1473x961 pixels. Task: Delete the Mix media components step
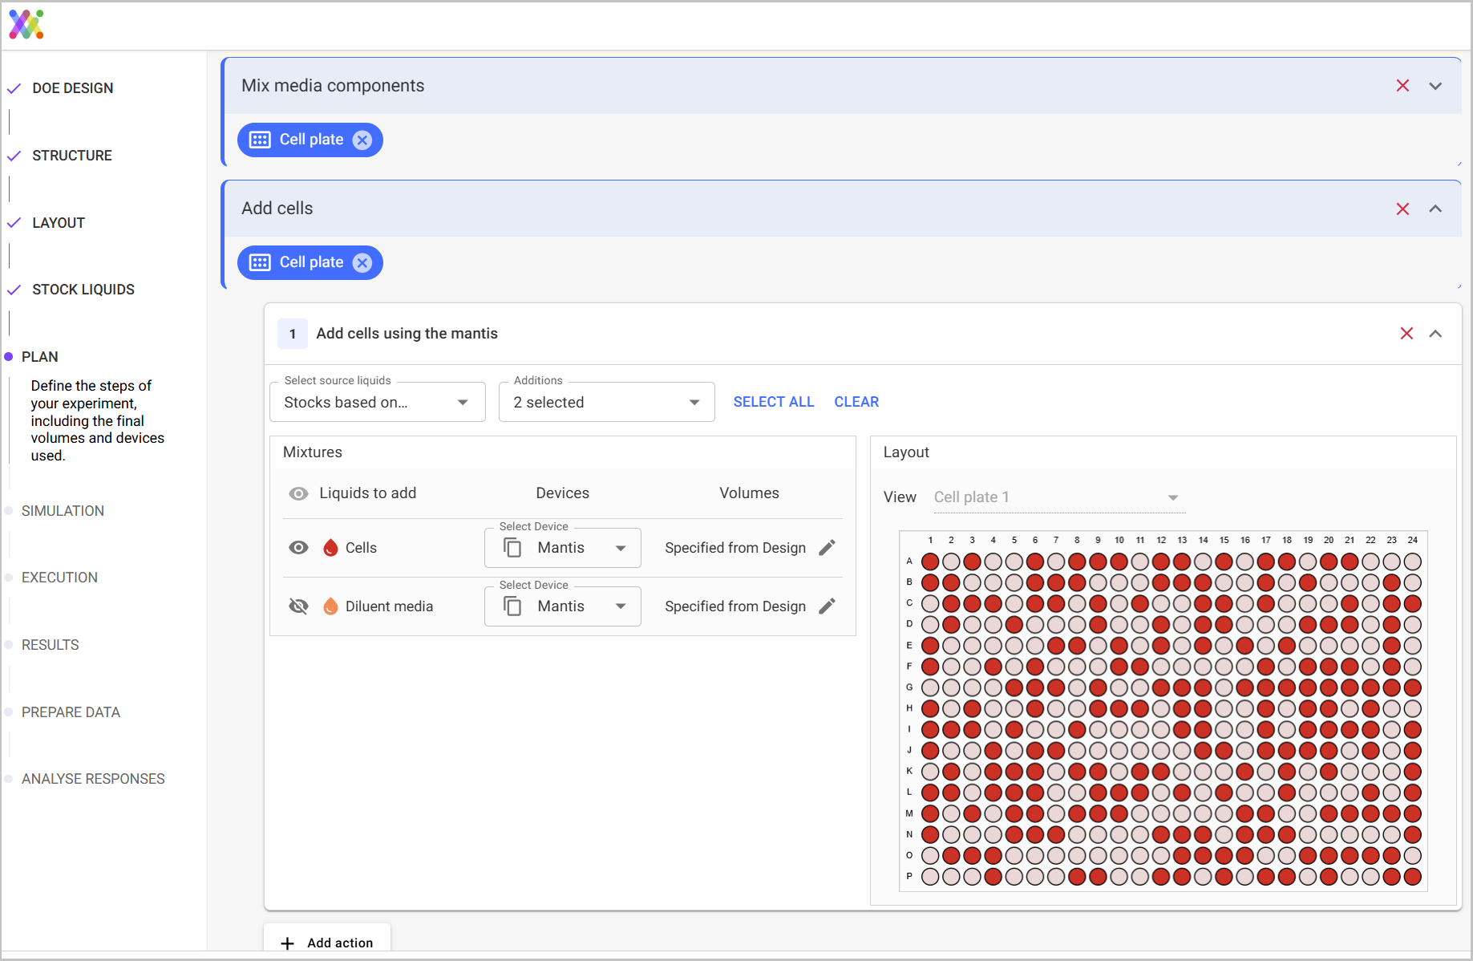tap(1402, 86)
